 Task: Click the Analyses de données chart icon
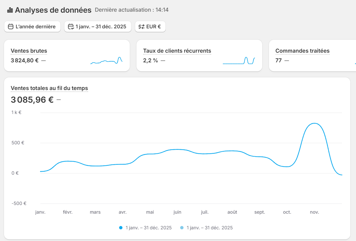[x=10, y=10]
